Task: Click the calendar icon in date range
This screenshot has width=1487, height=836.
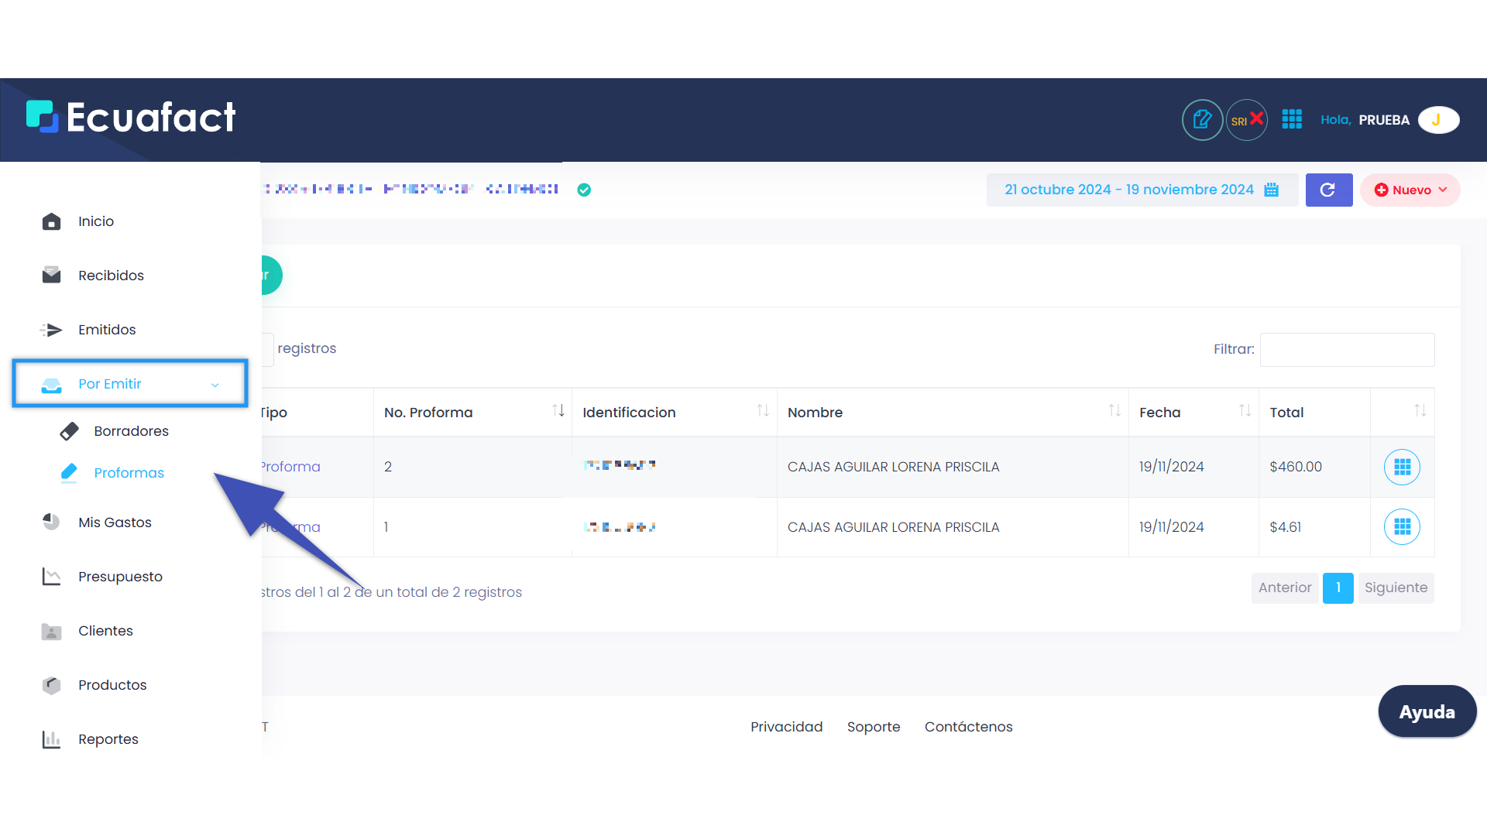Action: (x=1272, y=190)
